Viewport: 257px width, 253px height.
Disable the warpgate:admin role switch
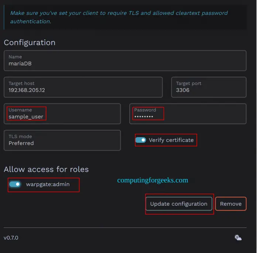tap(15, 184)
